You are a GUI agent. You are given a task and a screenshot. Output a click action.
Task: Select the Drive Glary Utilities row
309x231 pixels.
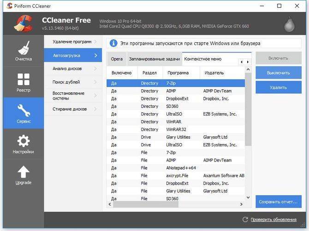click(x=176, y=137)
